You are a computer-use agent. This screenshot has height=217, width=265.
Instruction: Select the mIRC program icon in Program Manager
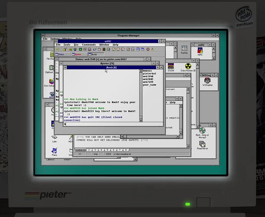point(200,52)
